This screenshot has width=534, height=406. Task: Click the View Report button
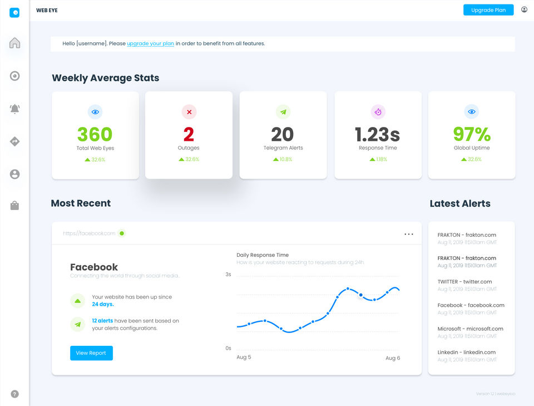tap(91, 353)
